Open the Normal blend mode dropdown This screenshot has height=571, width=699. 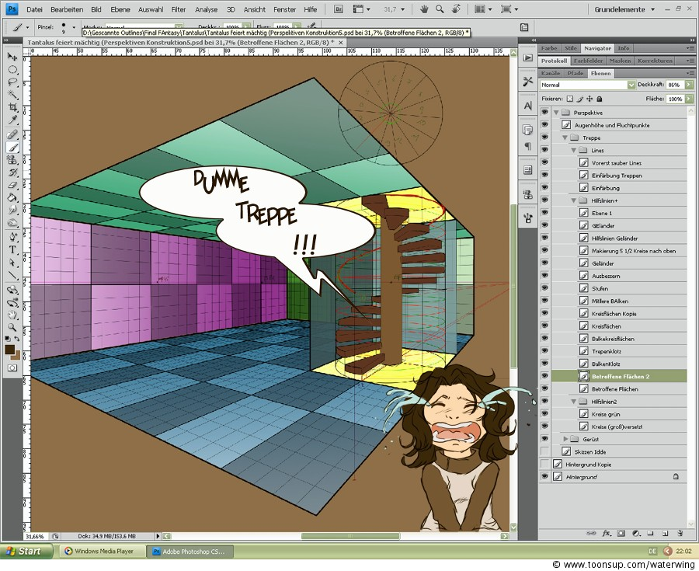pyautogui.click(x=588, y=85)
